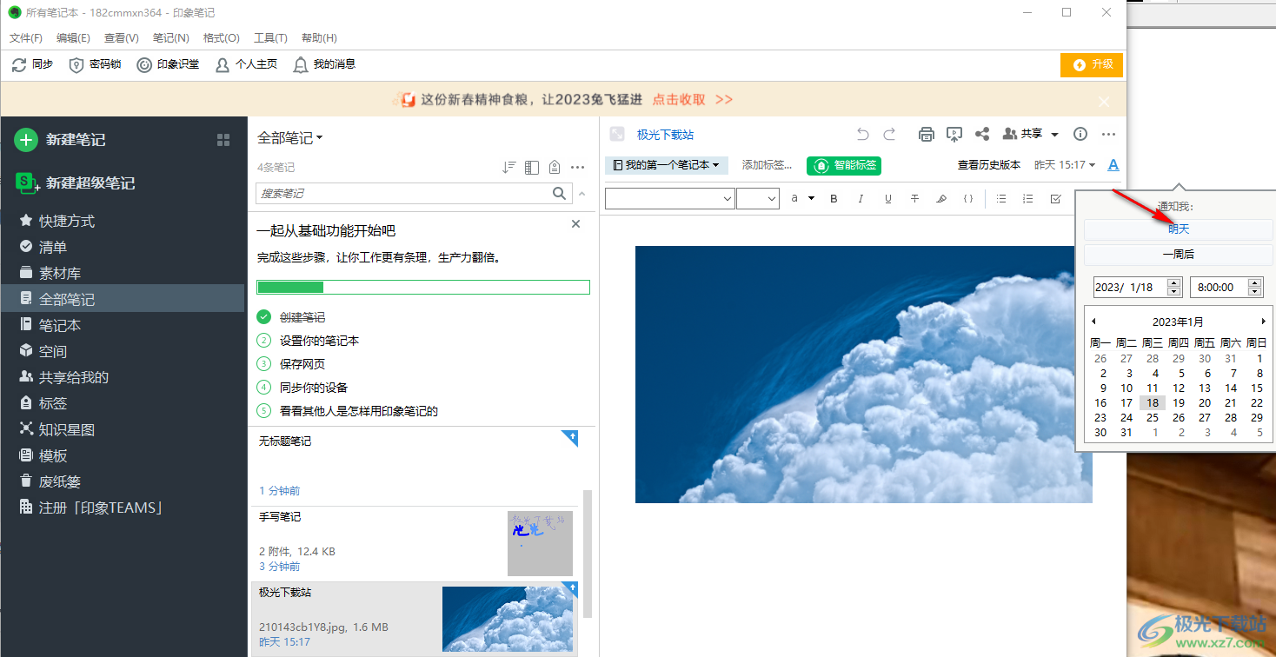This screenshot has width=1276, height=657.
Task: Collapse the search bar with the chevron
Action: point(582,194)
